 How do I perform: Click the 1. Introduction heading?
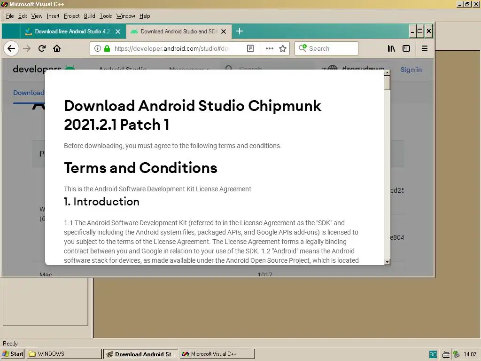pos(101,202)
